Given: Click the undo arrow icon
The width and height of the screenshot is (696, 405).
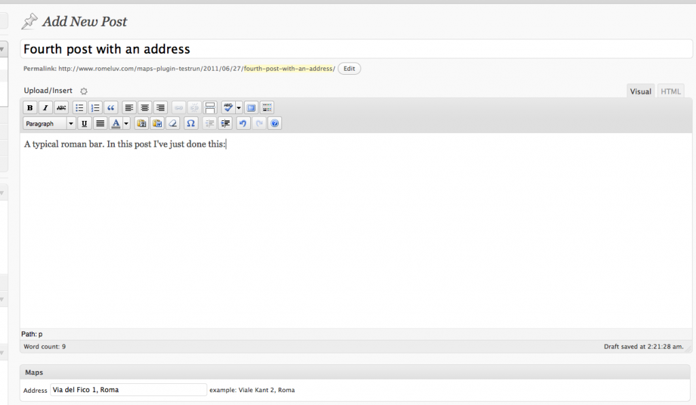Looking at the screenshot, I should coord(243,124).
